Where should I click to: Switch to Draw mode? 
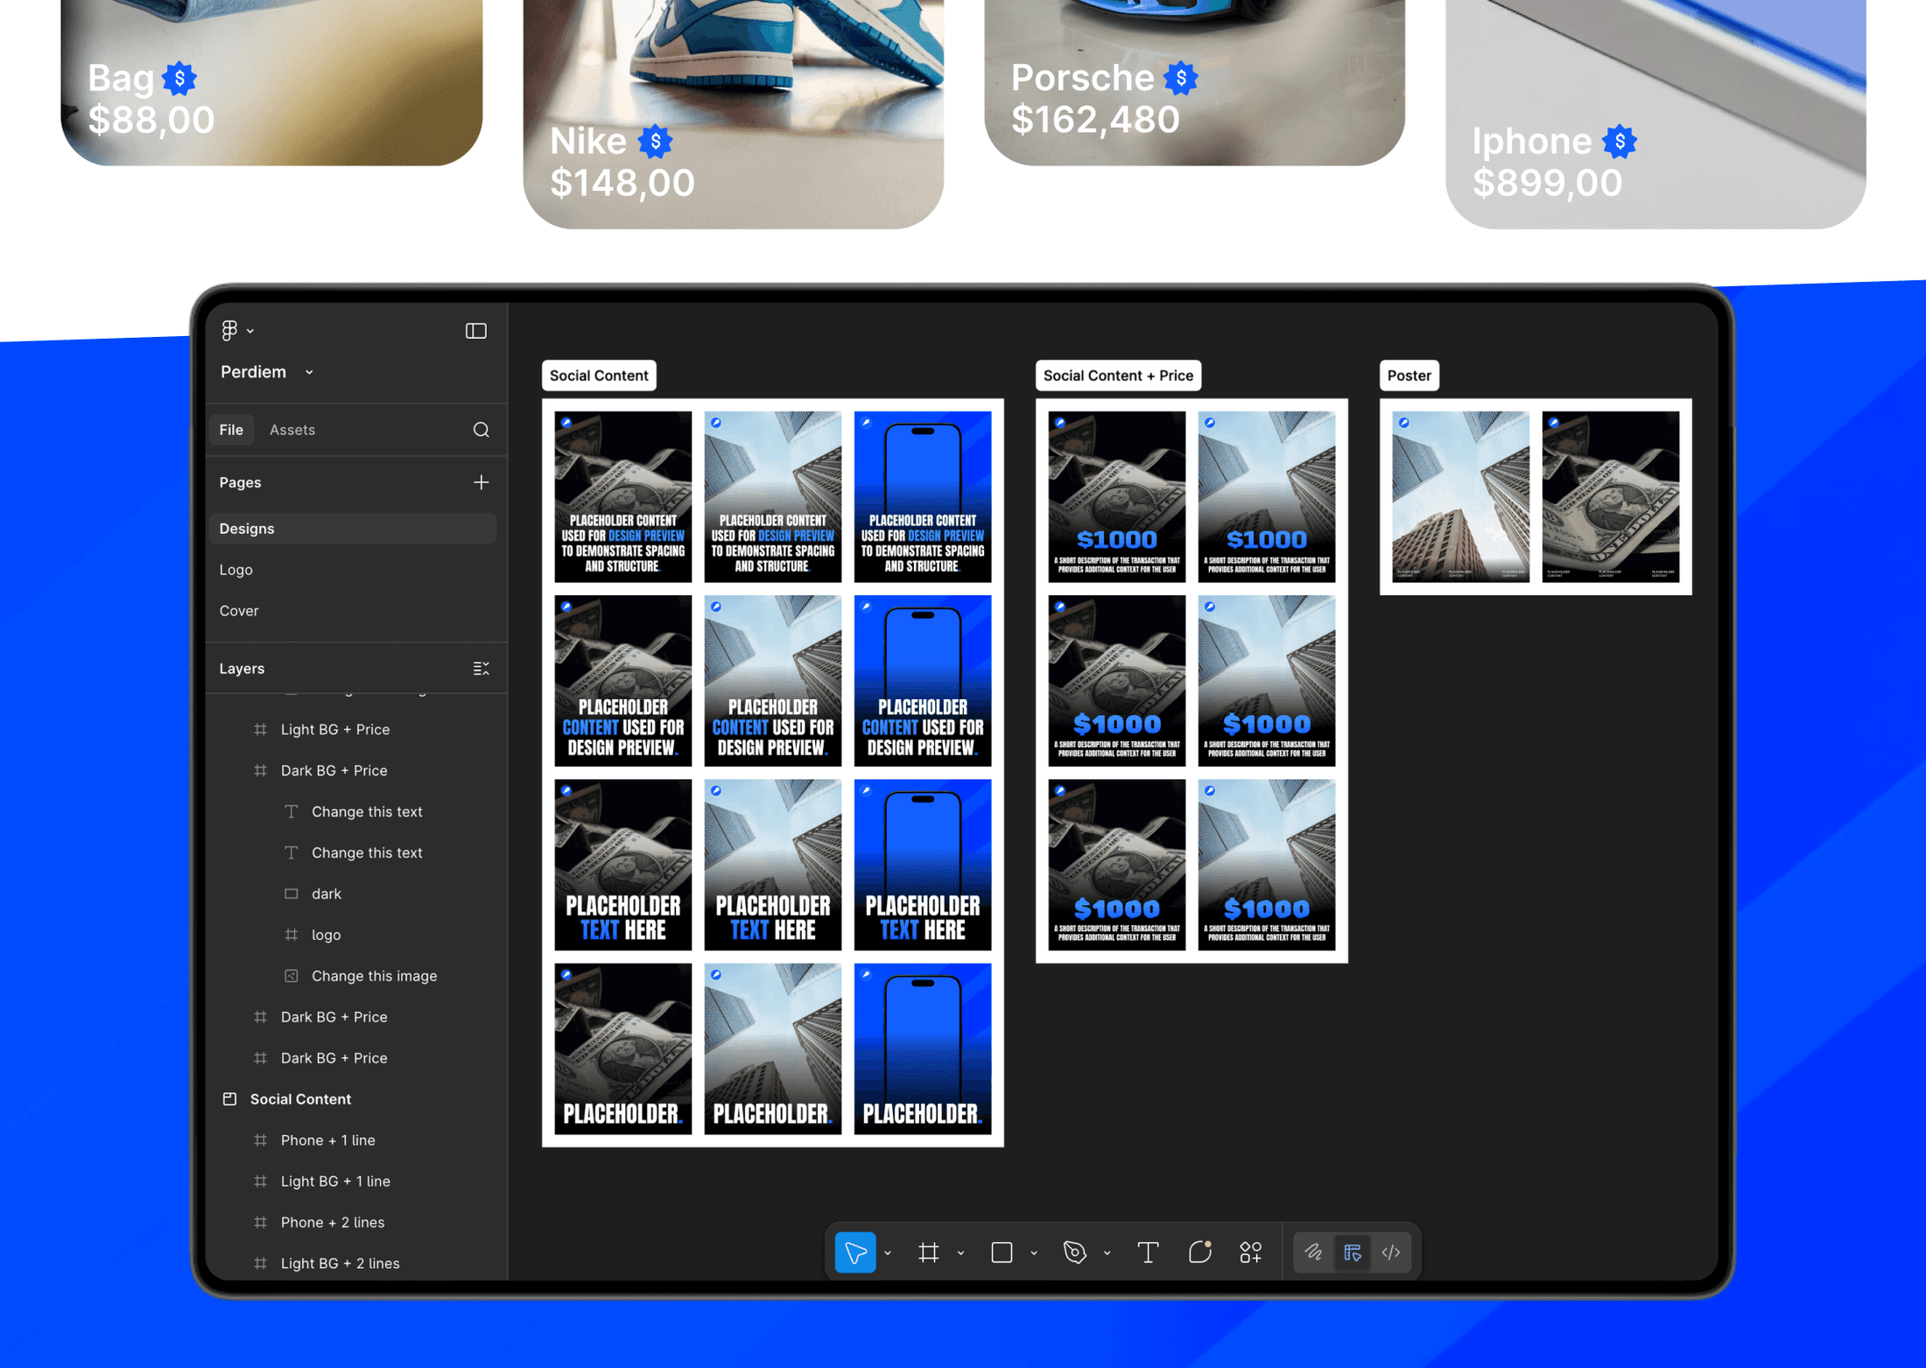click(x=1313, y=1252)
